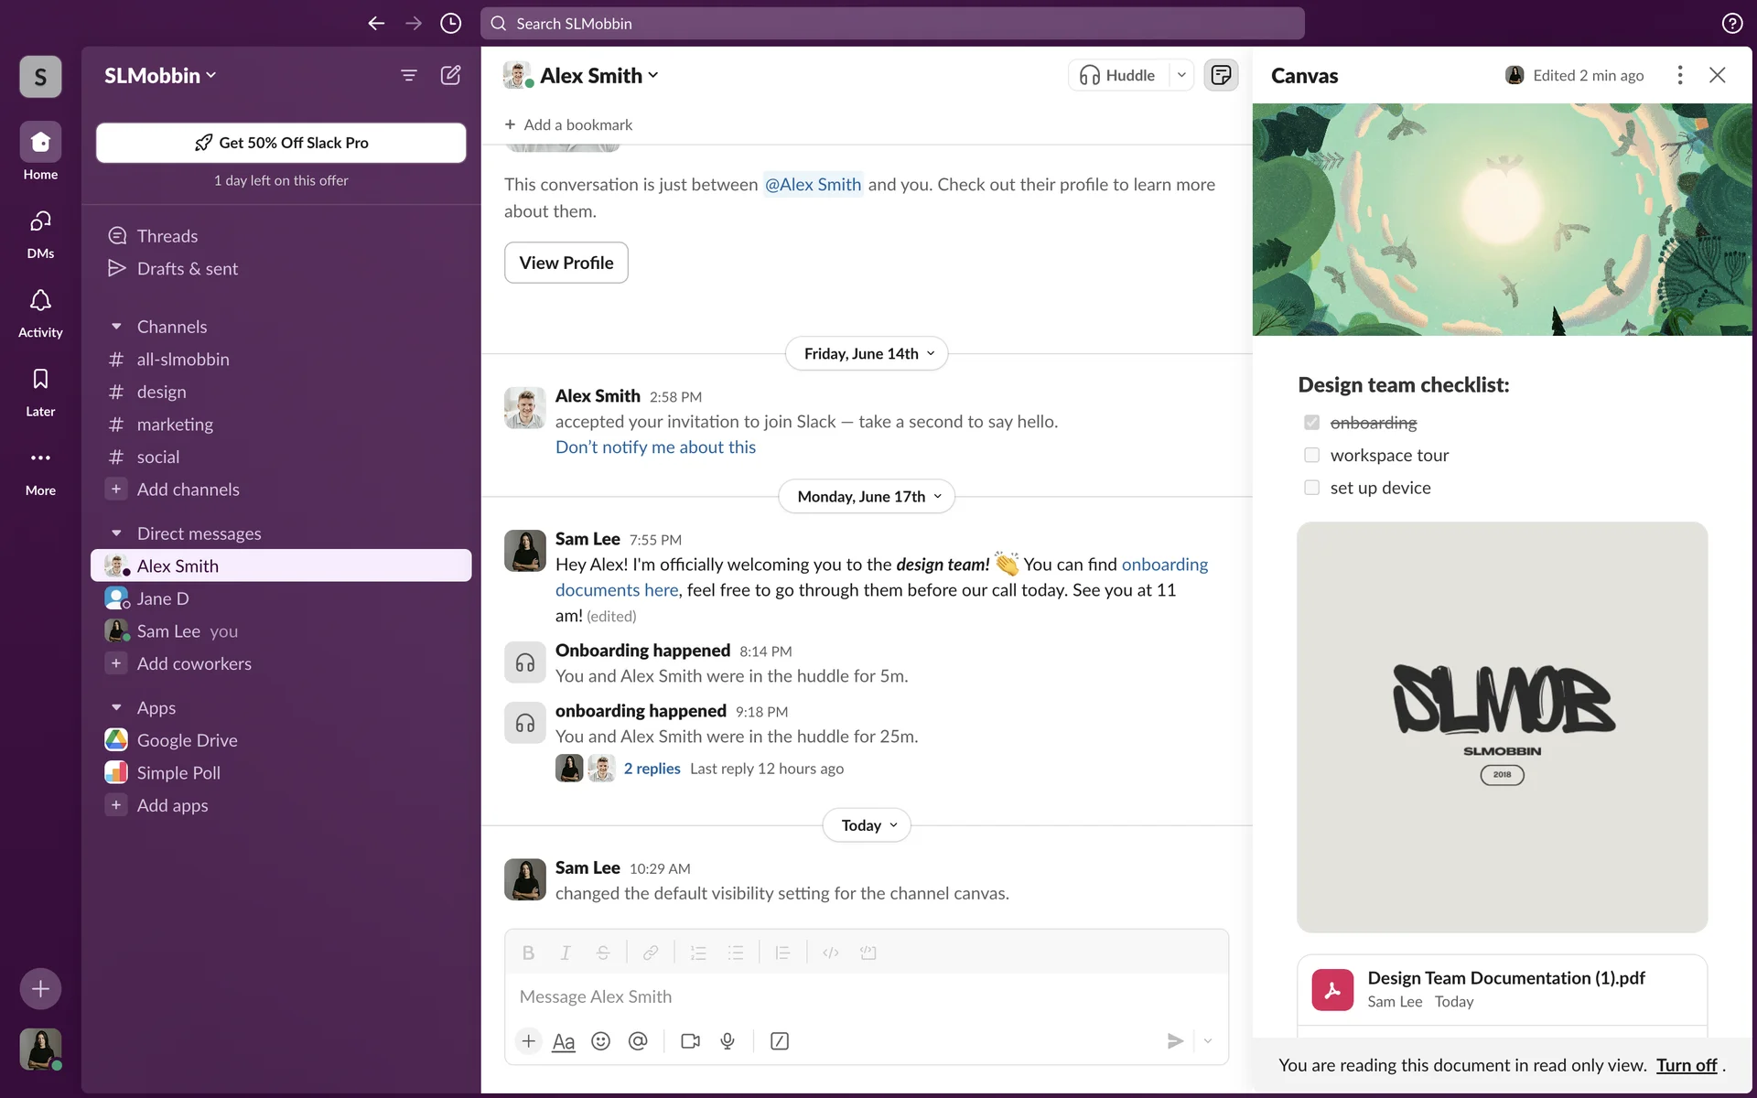Open the SLMobbin workspace dropdown

(160, 75)
